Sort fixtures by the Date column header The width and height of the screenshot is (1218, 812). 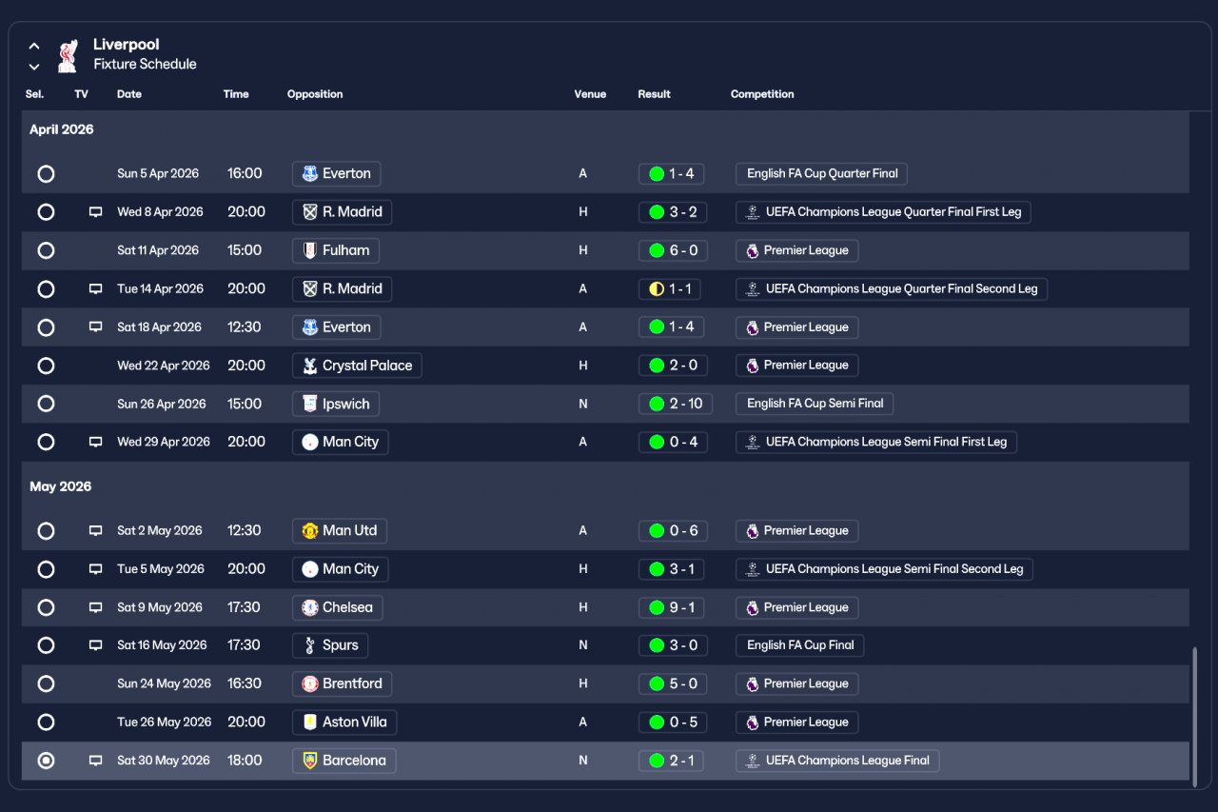(129, 94)
